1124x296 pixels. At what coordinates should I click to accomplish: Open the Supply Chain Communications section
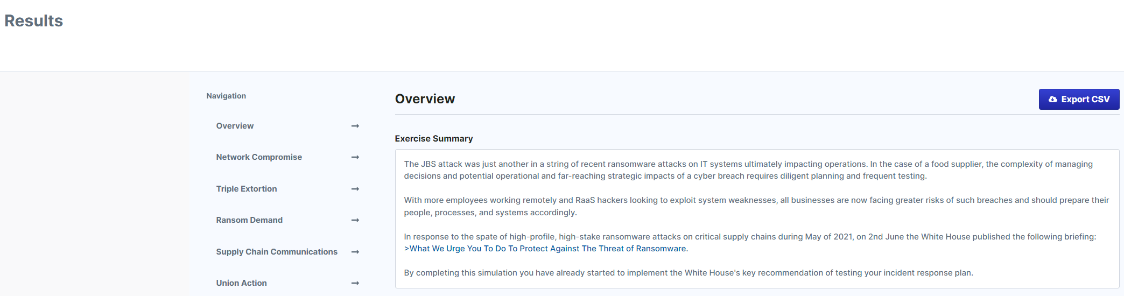[277, 252]
